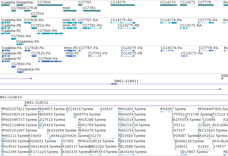Viewport: 228px width, 156px height.
Task: Click the CG7781 gene feature
Action: point(92,11)
